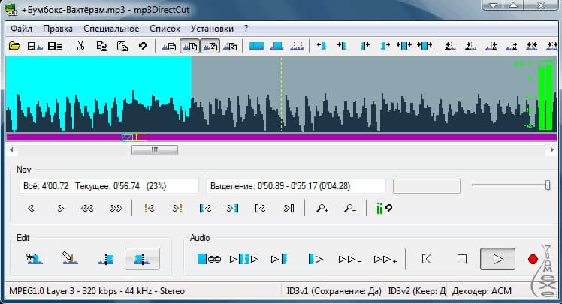
Task: Click the Zoom in magnifier button
Action: click(x=323, y=209)
